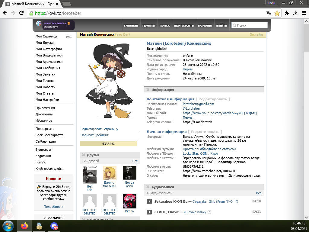Open the browser hamburger menu
This screenshot has width=309, height=232.
click(304, 13)
